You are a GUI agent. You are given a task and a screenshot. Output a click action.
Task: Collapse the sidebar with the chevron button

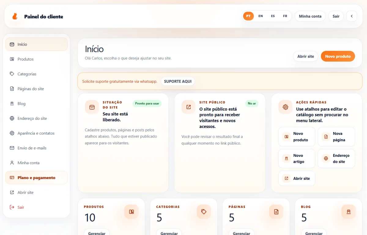pyautogui.click(x=352, y=16)
